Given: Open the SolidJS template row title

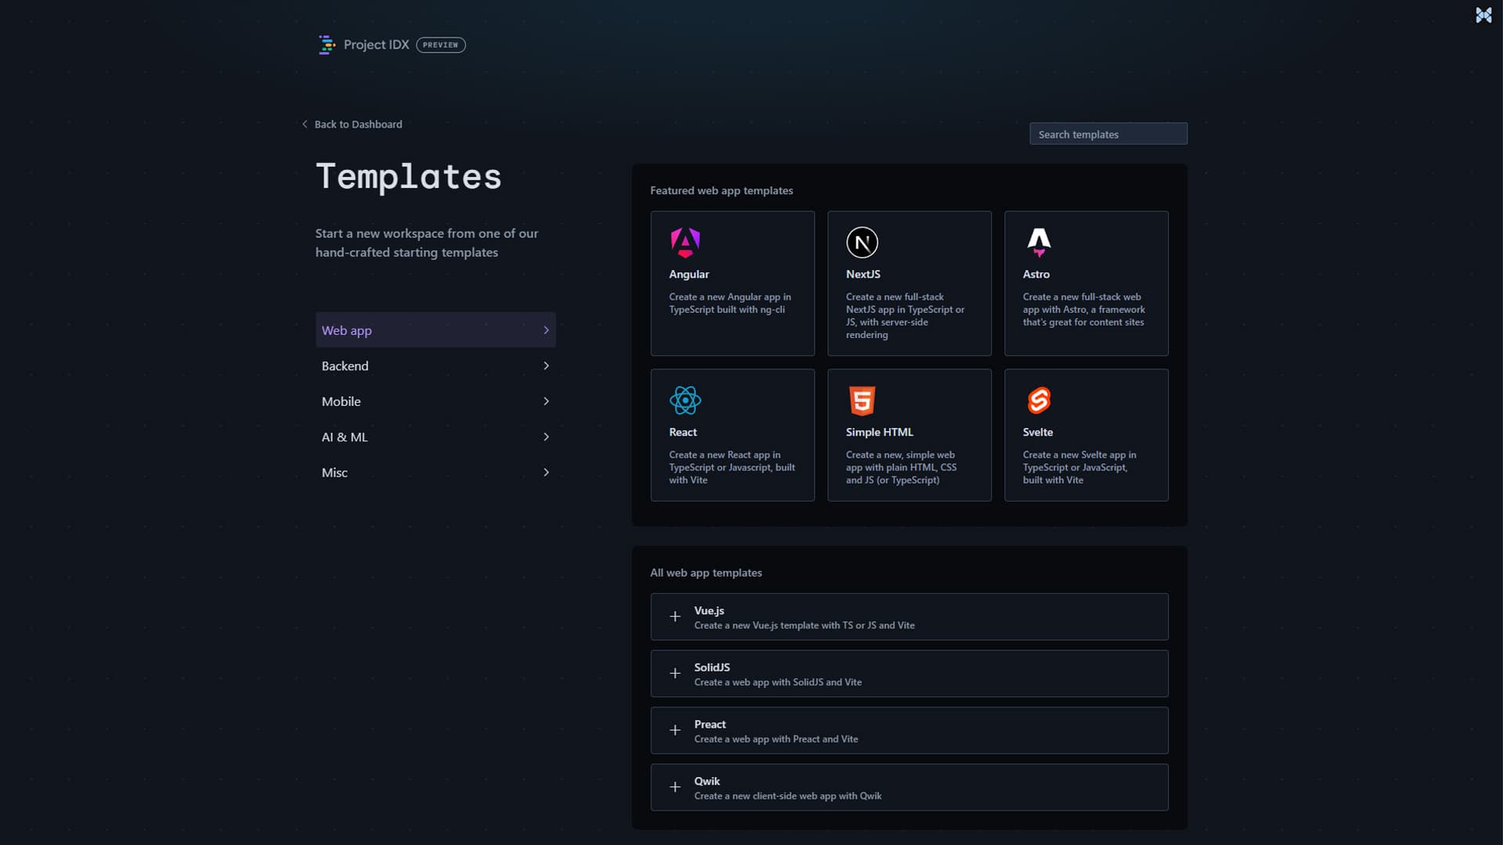Looking at the screenshot, I should [712, 667].
